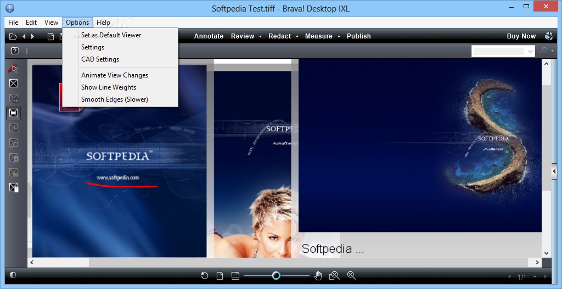Click the scroll up arrow
The image size is (562, 289).
[x=546, y=64]
